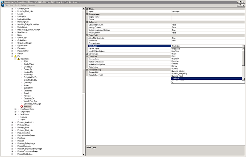Expand the Product_GalleryImage node
The width and height of the screenshot is (246, 157).
(12, 143)
